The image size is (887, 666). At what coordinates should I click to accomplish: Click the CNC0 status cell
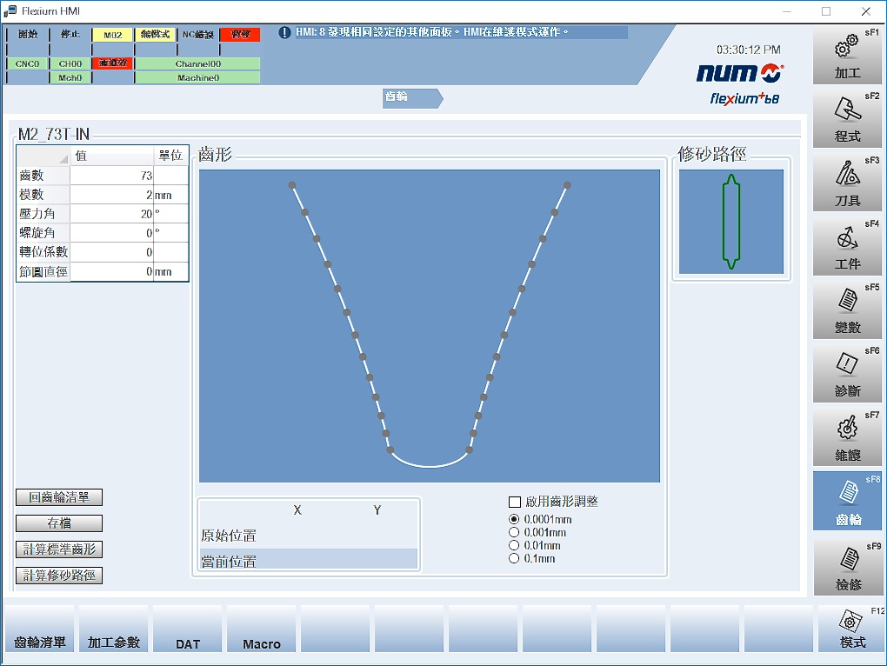tap(27, 63)
